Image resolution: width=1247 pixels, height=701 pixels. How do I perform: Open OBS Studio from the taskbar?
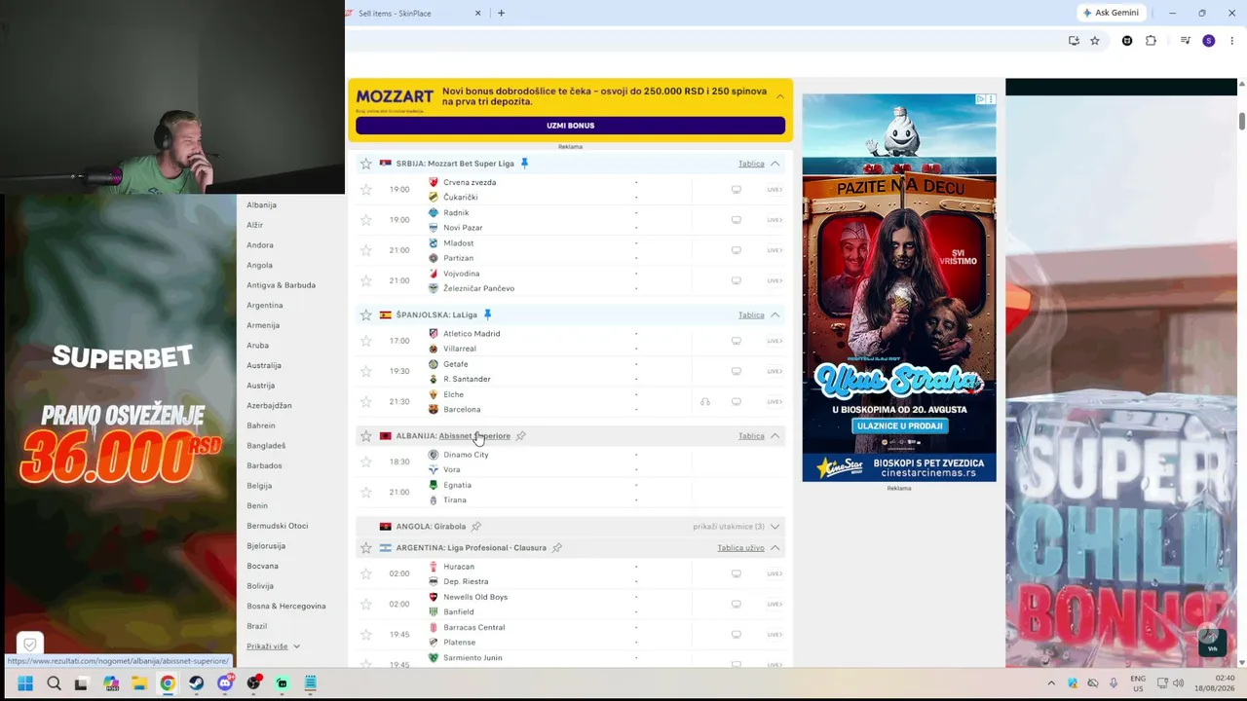(x=253, y=683)
